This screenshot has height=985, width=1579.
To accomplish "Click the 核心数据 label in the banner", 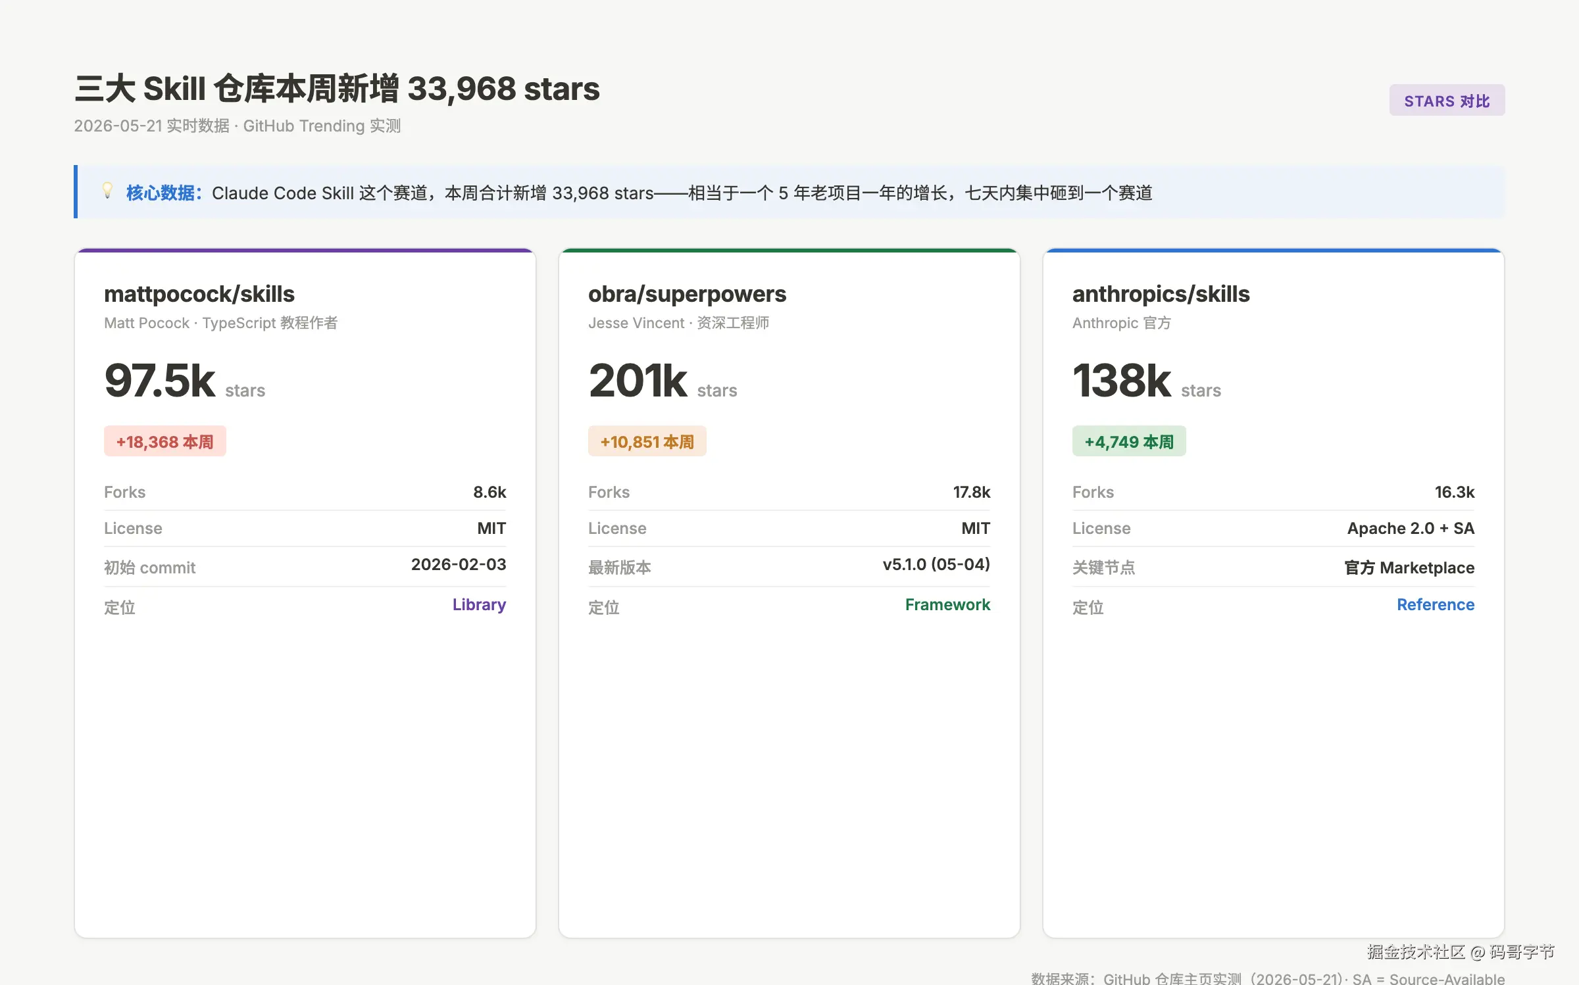I will point(164,193).
